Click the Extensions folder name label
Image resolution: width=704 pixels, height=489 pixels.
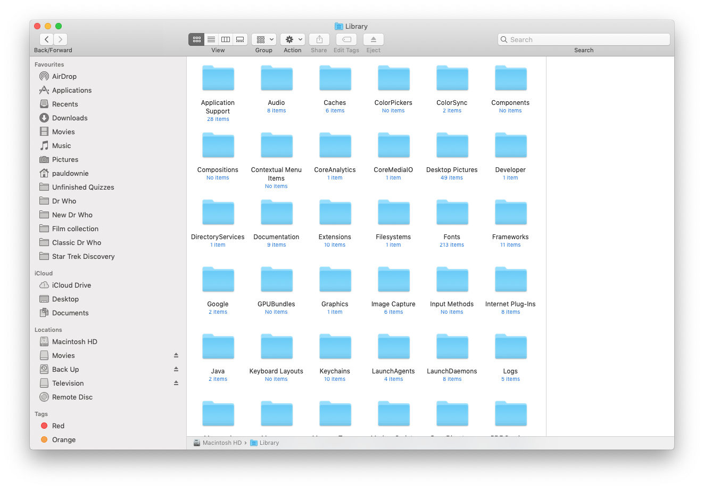pos(335,237)
